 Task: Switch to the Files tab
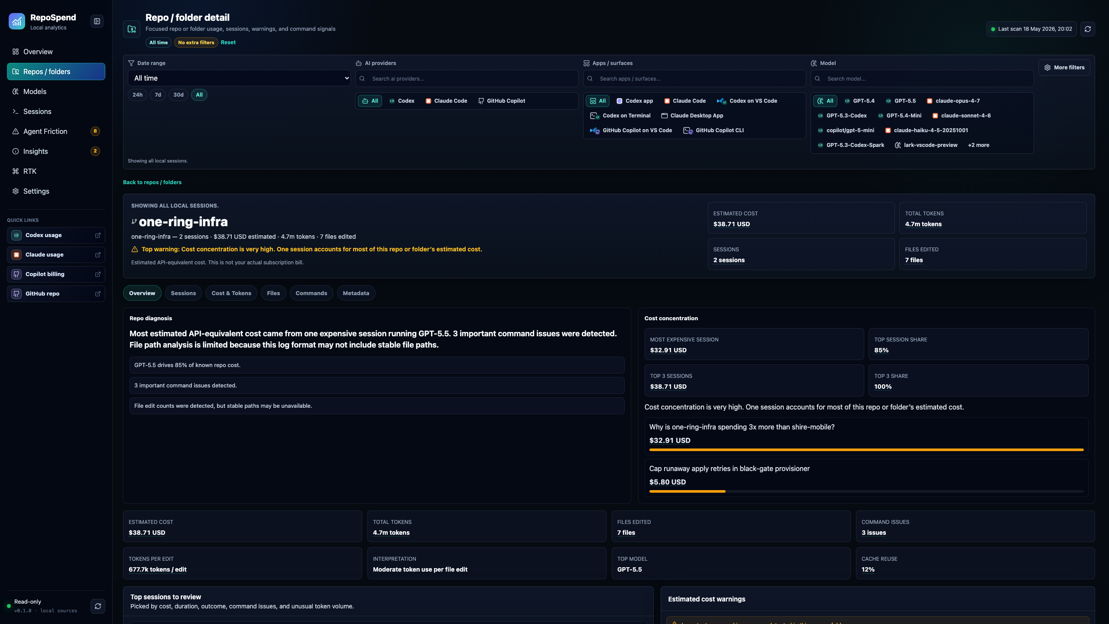(x=273, y=293)
